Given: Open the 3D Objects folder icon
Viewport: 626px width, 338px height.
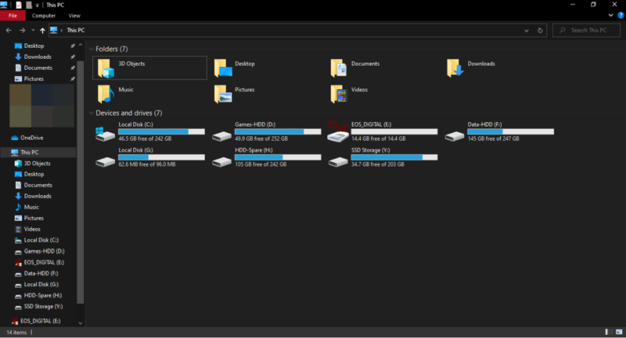Looking at the screenshot, I should point(105,68).
